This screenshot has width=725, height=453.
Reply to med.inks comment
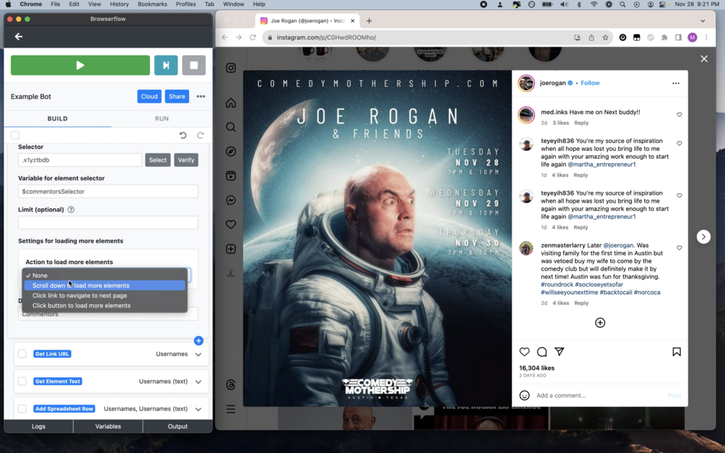581,123
